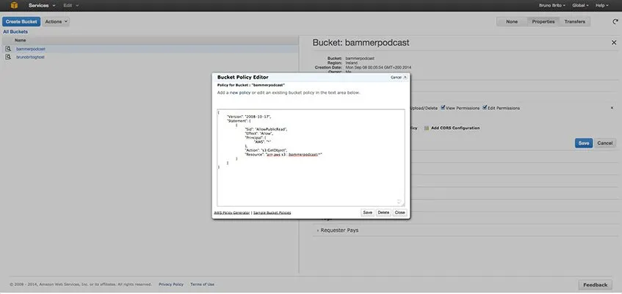Open the Sample Bucket Policies link
The width and height of the screenshot is (622, 294).
coord(272,213)
